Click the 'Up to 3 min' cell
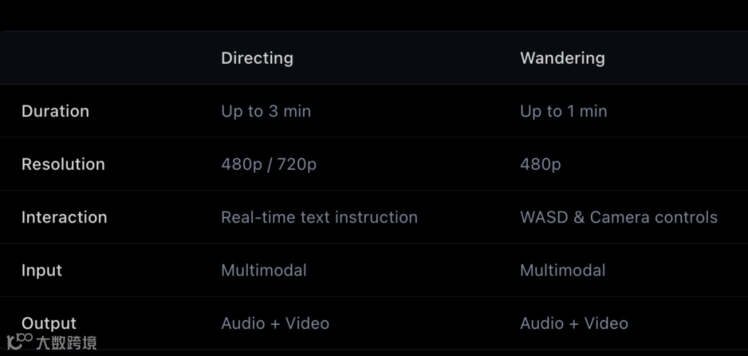The height and width of the screenshot is (356, 748). (x=266, y=112)
